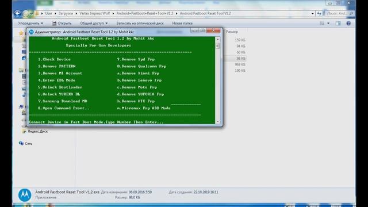The width and height of the screenshot is (368, 207).
Task: Click the User breadcrumb in address bar
Action: coord(48,13)
